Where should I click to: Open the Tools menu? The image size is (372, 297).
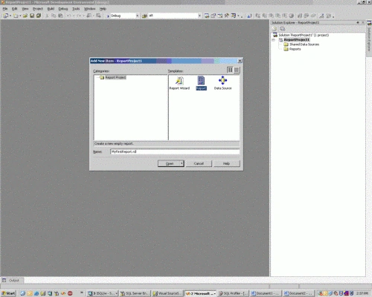coord(76,9)
